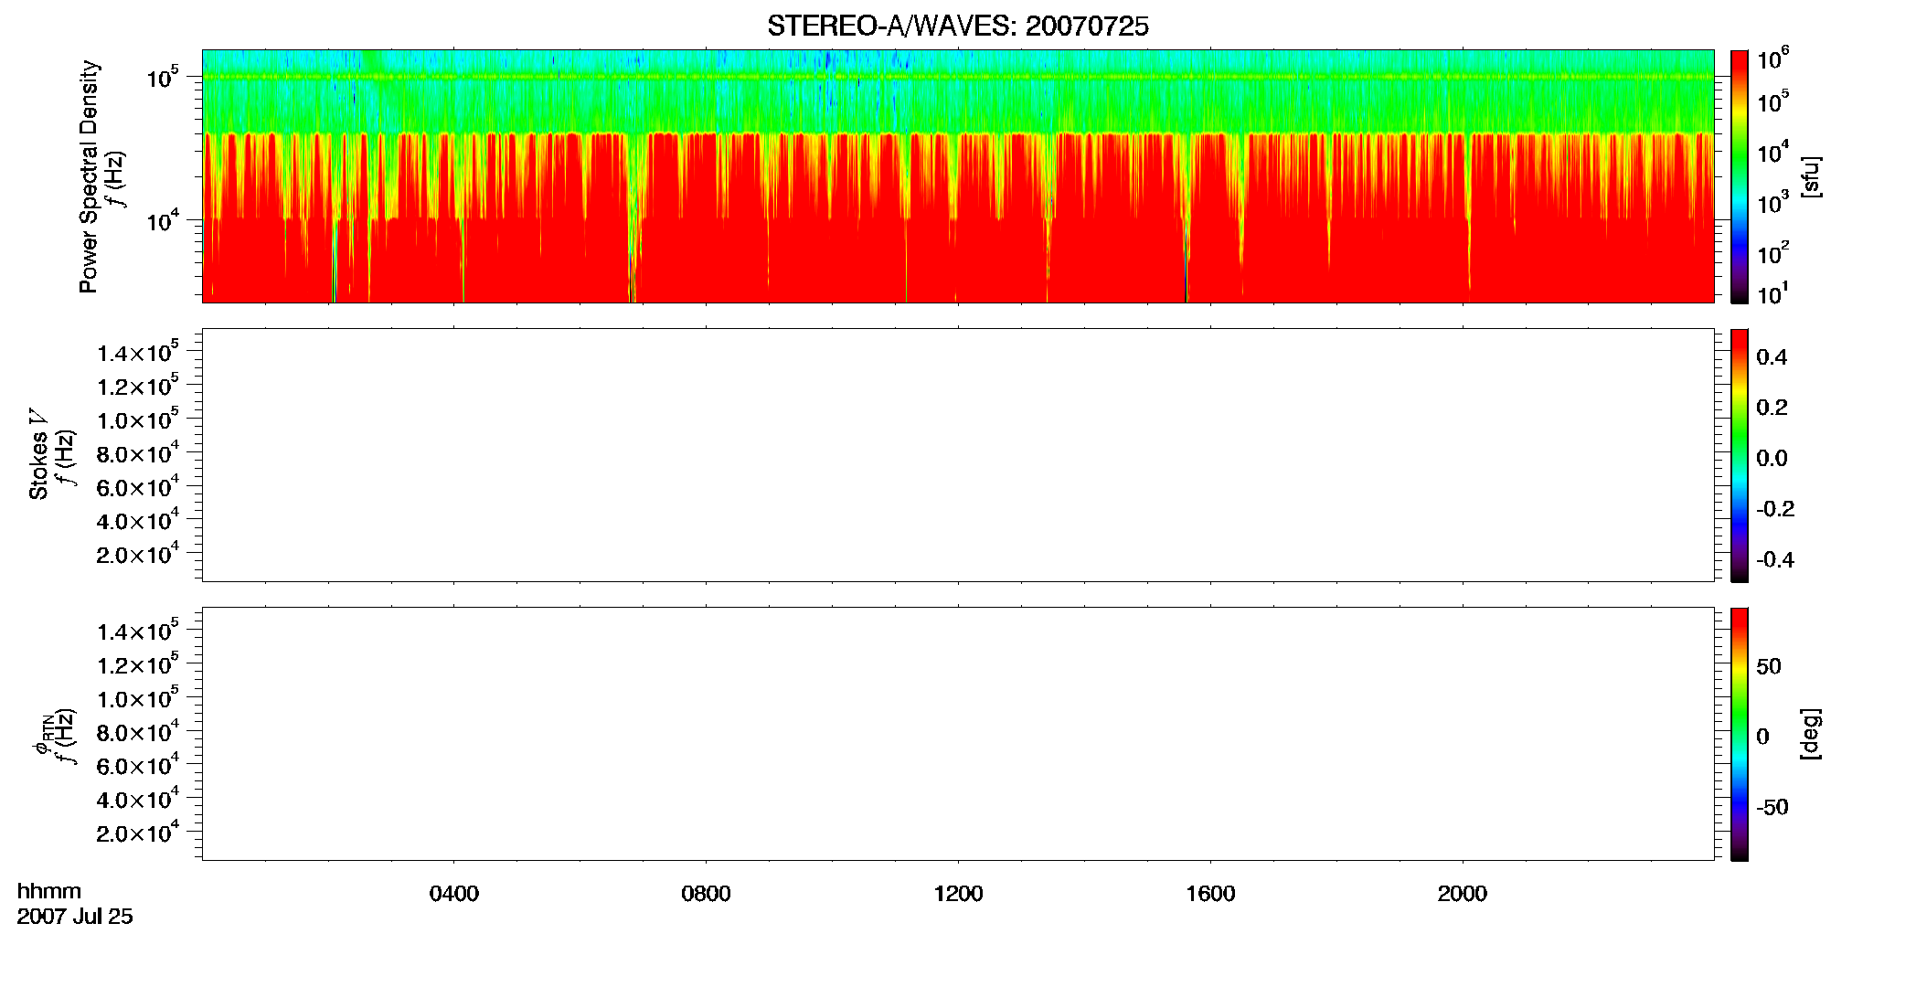Click inside the empty bottom φ RTN plot panel

tap(958, 734)
